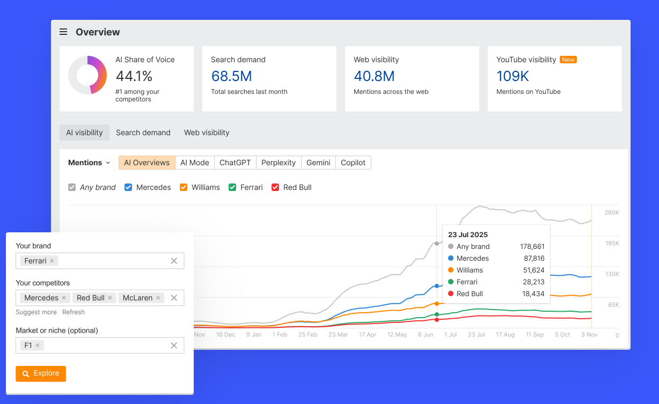The width and height of the screenshot is (659, 404).
Task: Click the Suggest more link
Action: [x=36, y=312]
